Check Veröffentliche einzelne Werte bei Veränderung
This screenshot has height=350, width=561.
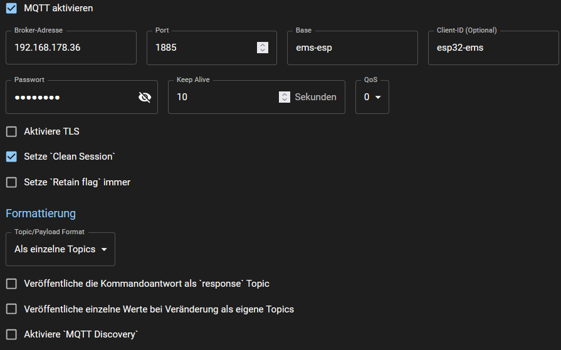[11, 309]
